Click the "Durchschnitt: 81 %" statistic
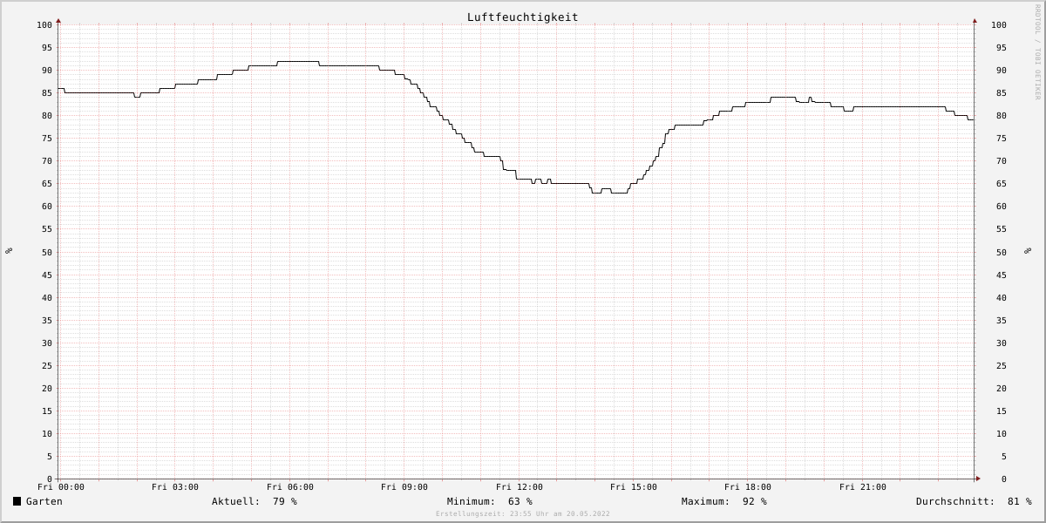This screenshot has width=1046, height=523. (974, 501)
